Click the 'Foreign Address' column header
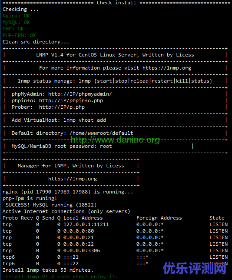 click(159, 218)
